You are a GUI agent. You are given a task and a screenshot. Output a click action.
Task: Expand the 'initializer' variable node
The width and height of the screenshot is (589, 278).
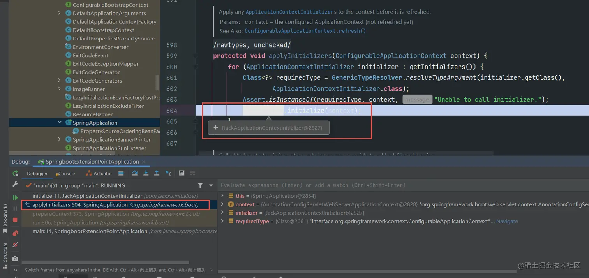[x=222, y=213]
